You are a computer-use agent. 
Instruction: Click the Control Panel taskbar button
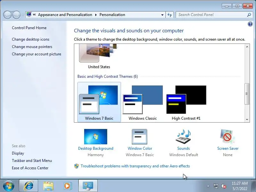pyautogui.click(x=88, y=186)
